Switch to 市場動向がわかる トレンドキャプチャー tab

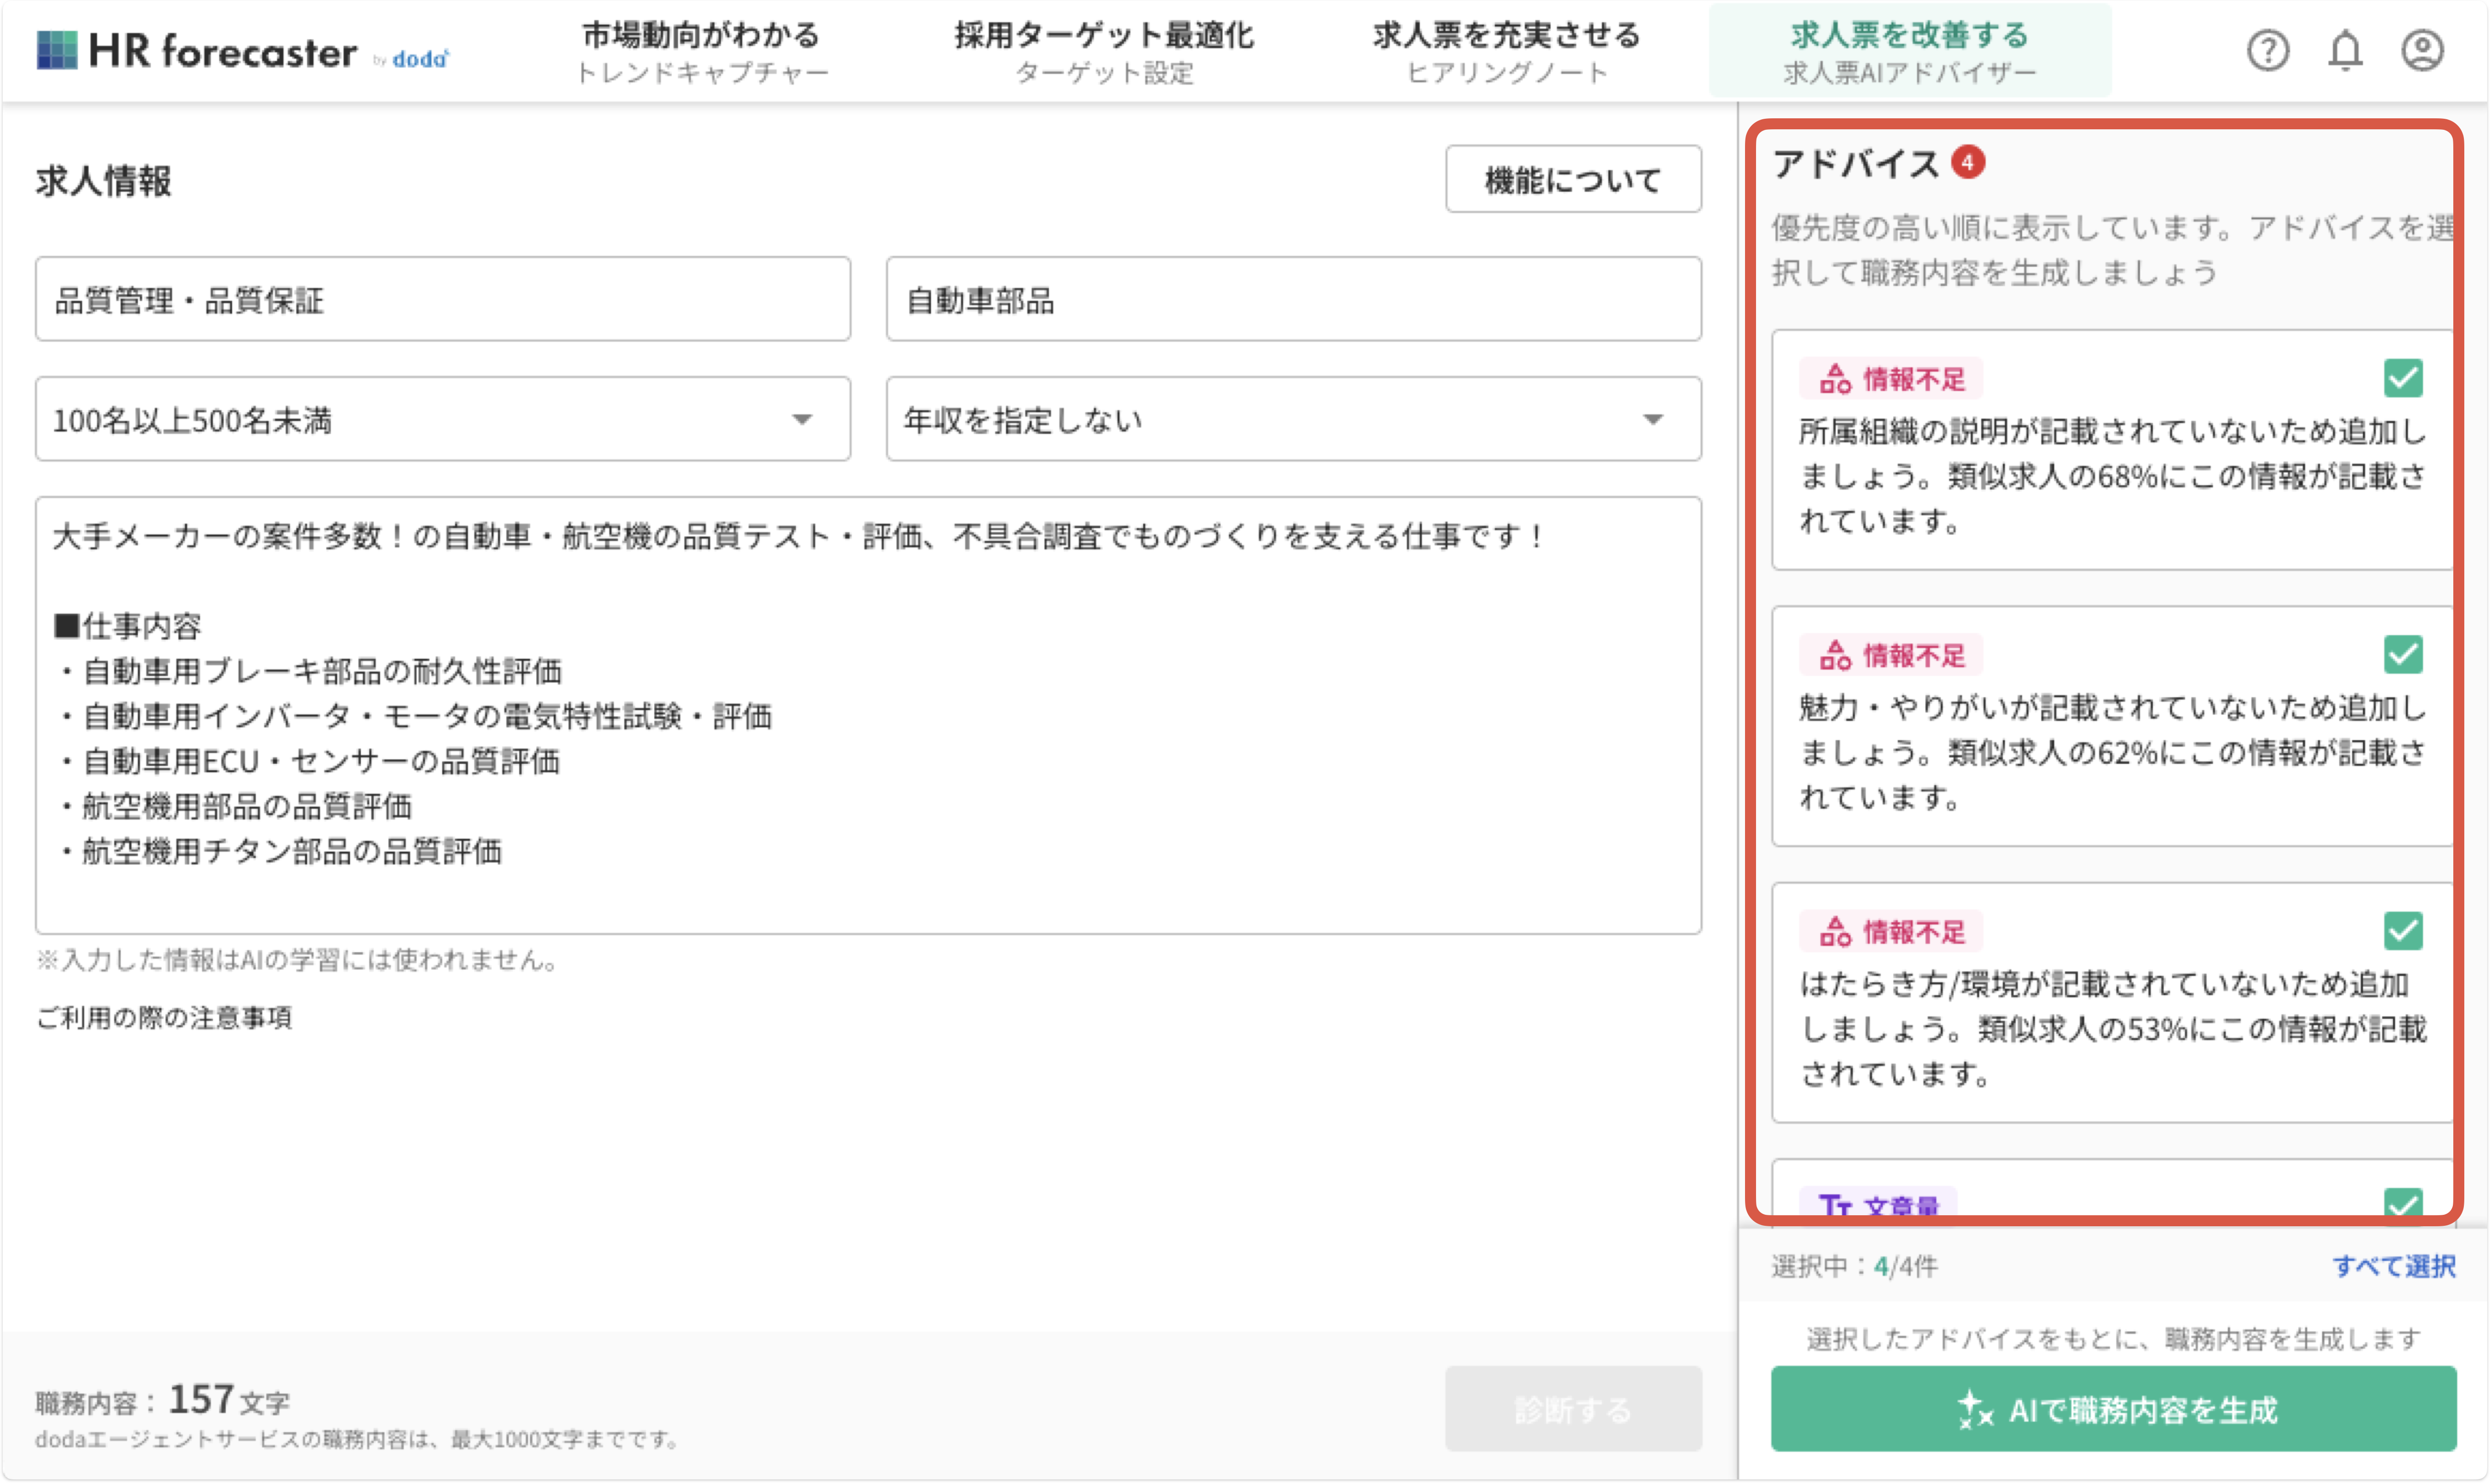[x=701, y=52]
